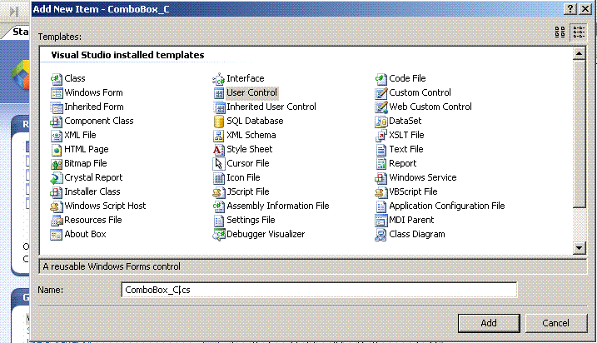Click the "Web Custom Control" label
The width and height of the screenshot is (597, 343).
(x=430, y=107)
